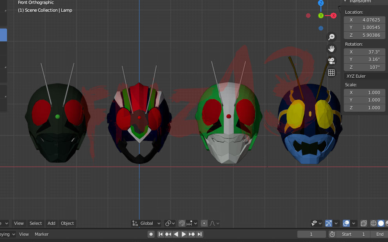This screenshot has width=388, height=242.
Task: Open the timeline View menu
Action: point(24,234)
